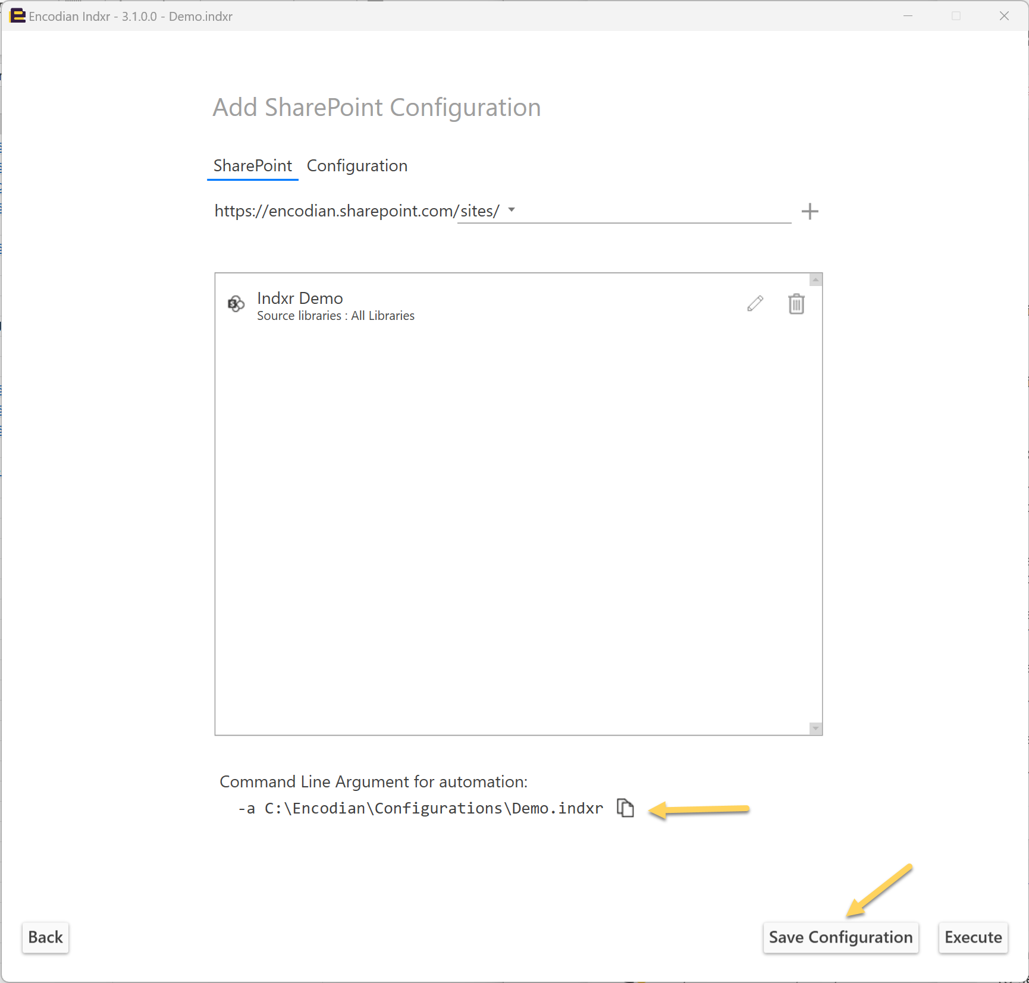1029x983 pixels.
Task: Click Save Configuration button
Action: click(840, 937)
